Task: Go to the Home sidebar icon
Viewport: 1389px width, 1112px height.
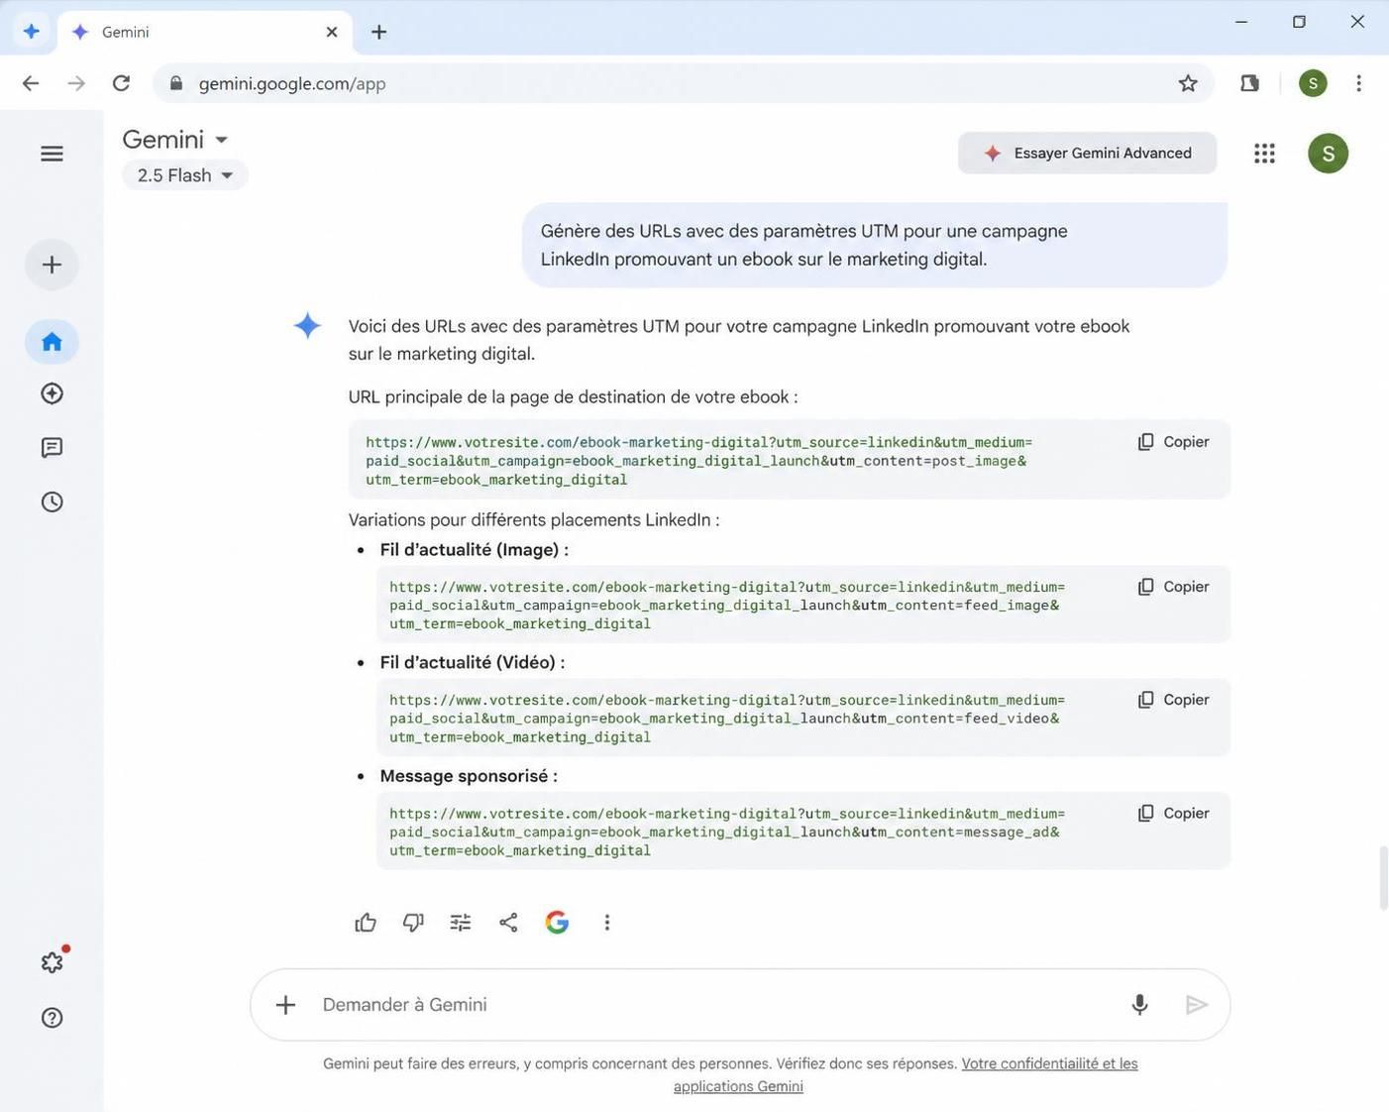Action: (x=52, y=342)
